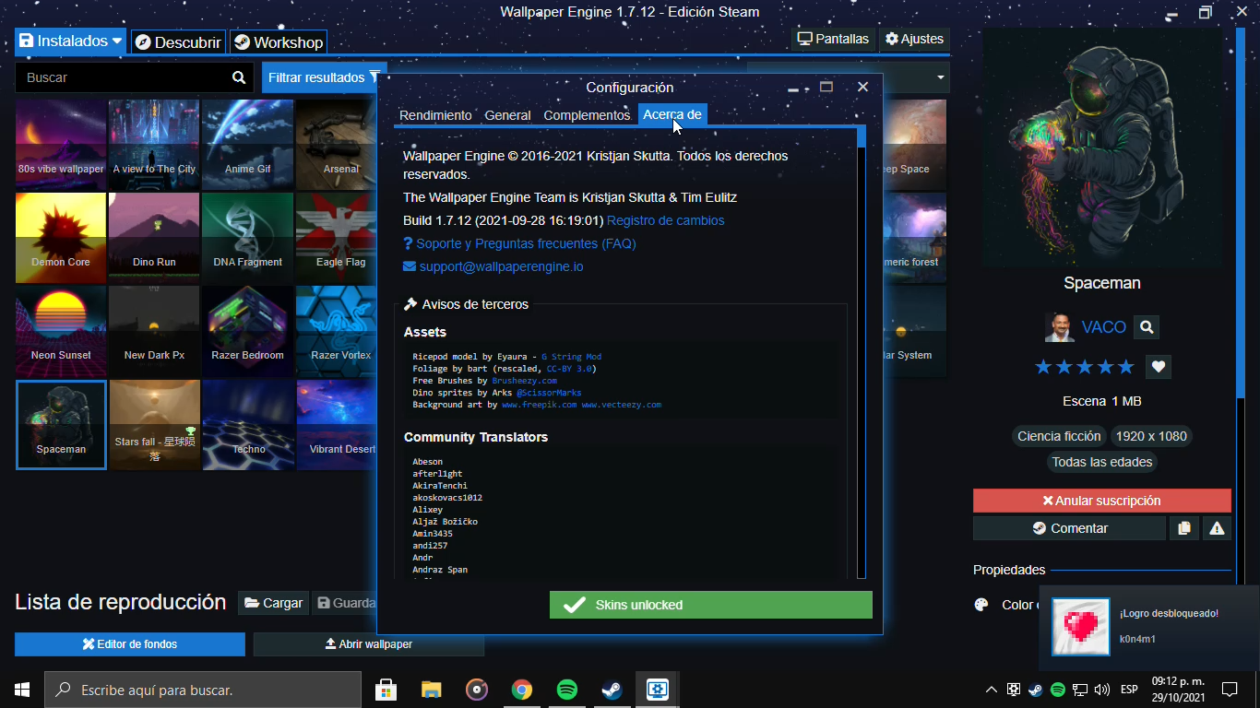Click Cargar to load a playlist
This screenshot has width=1260, height=708.
click(273, 603)
